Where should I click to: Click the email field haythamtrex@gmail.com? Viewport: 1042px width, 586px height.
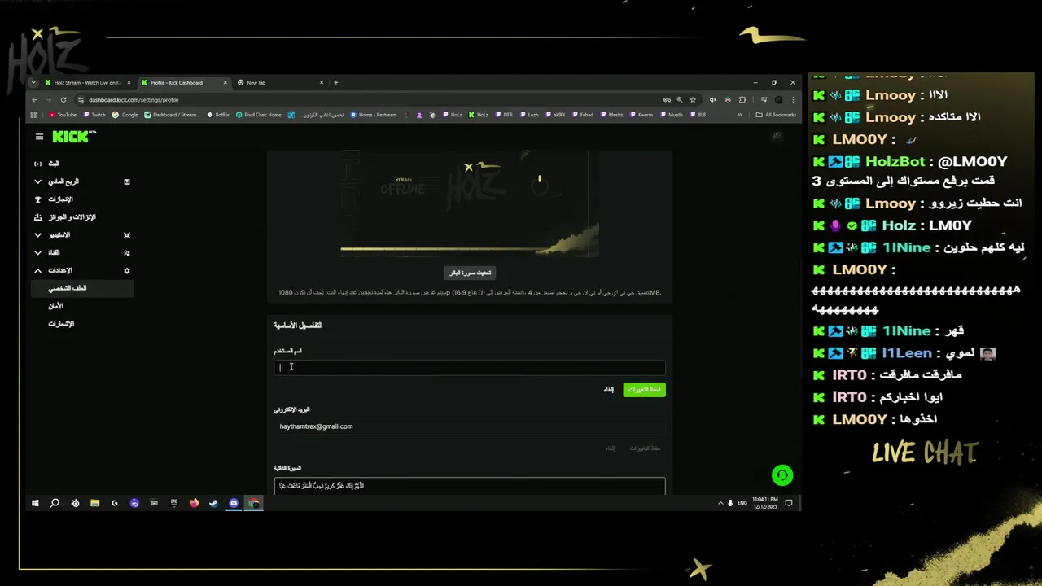point(470,426)
